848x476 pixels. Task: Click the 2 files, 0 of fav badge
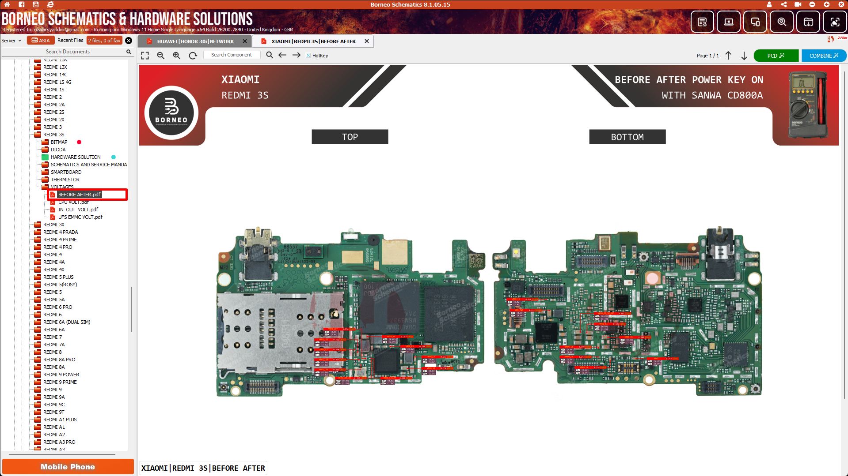click(104, 40)
